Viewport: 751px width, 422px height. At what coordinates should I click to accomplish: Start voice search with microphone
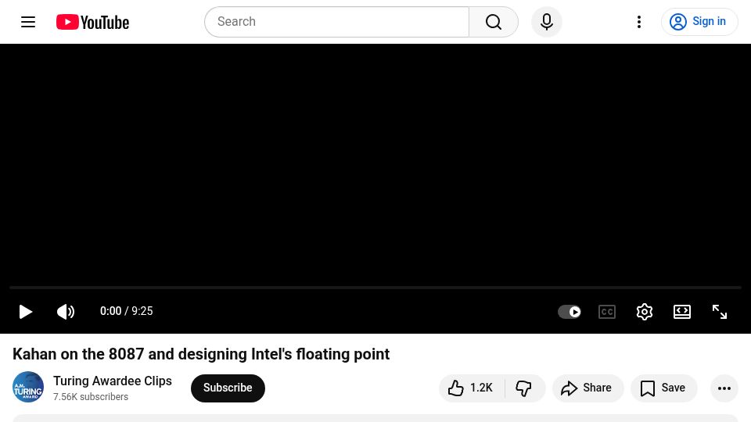pos(547,22)
